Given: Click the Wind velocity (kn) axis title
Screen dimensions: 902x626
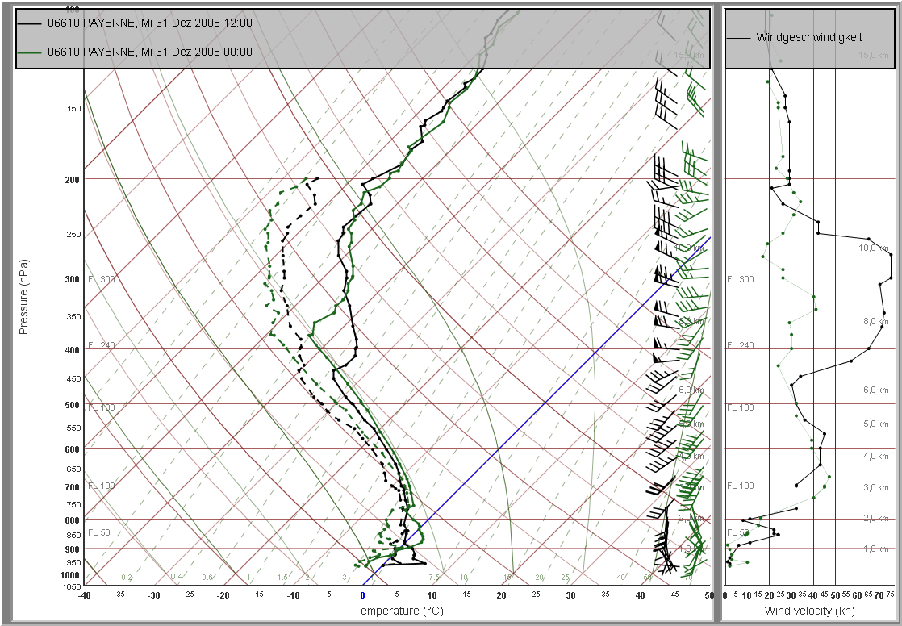Looking at the screenshot, I should (809, 611).
